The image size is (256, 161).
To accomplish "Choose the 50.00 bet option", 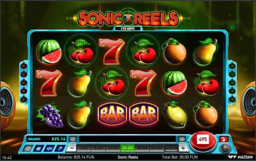I will [142, 148].
